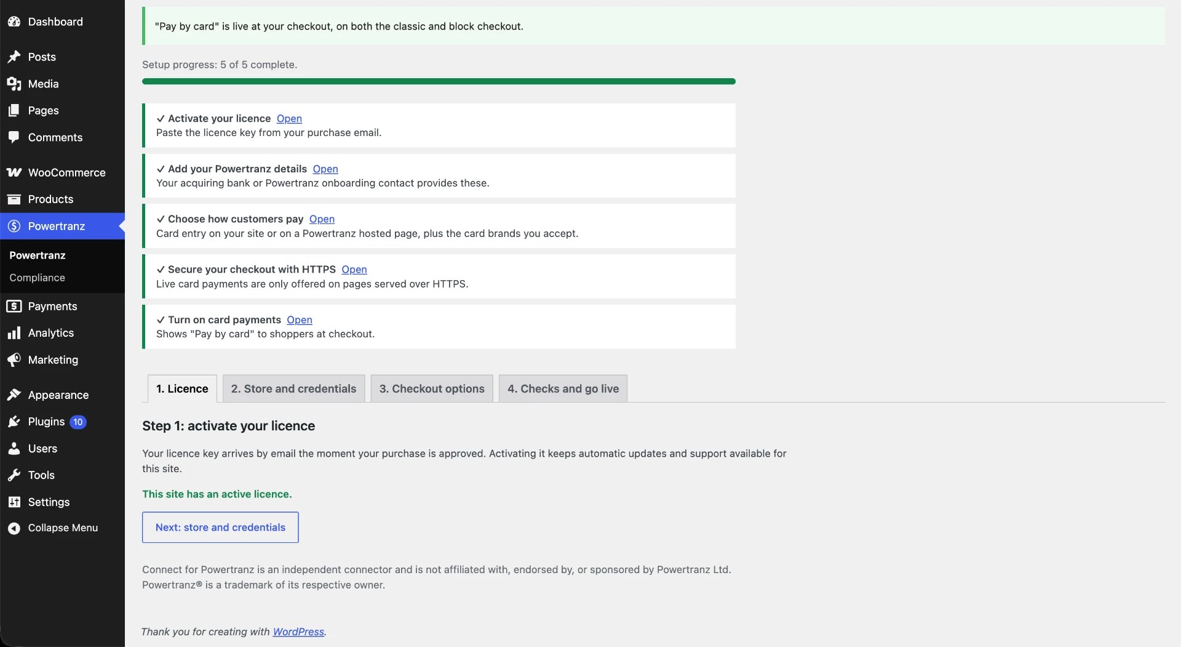Open the Media menu label

tap(43, 84)
